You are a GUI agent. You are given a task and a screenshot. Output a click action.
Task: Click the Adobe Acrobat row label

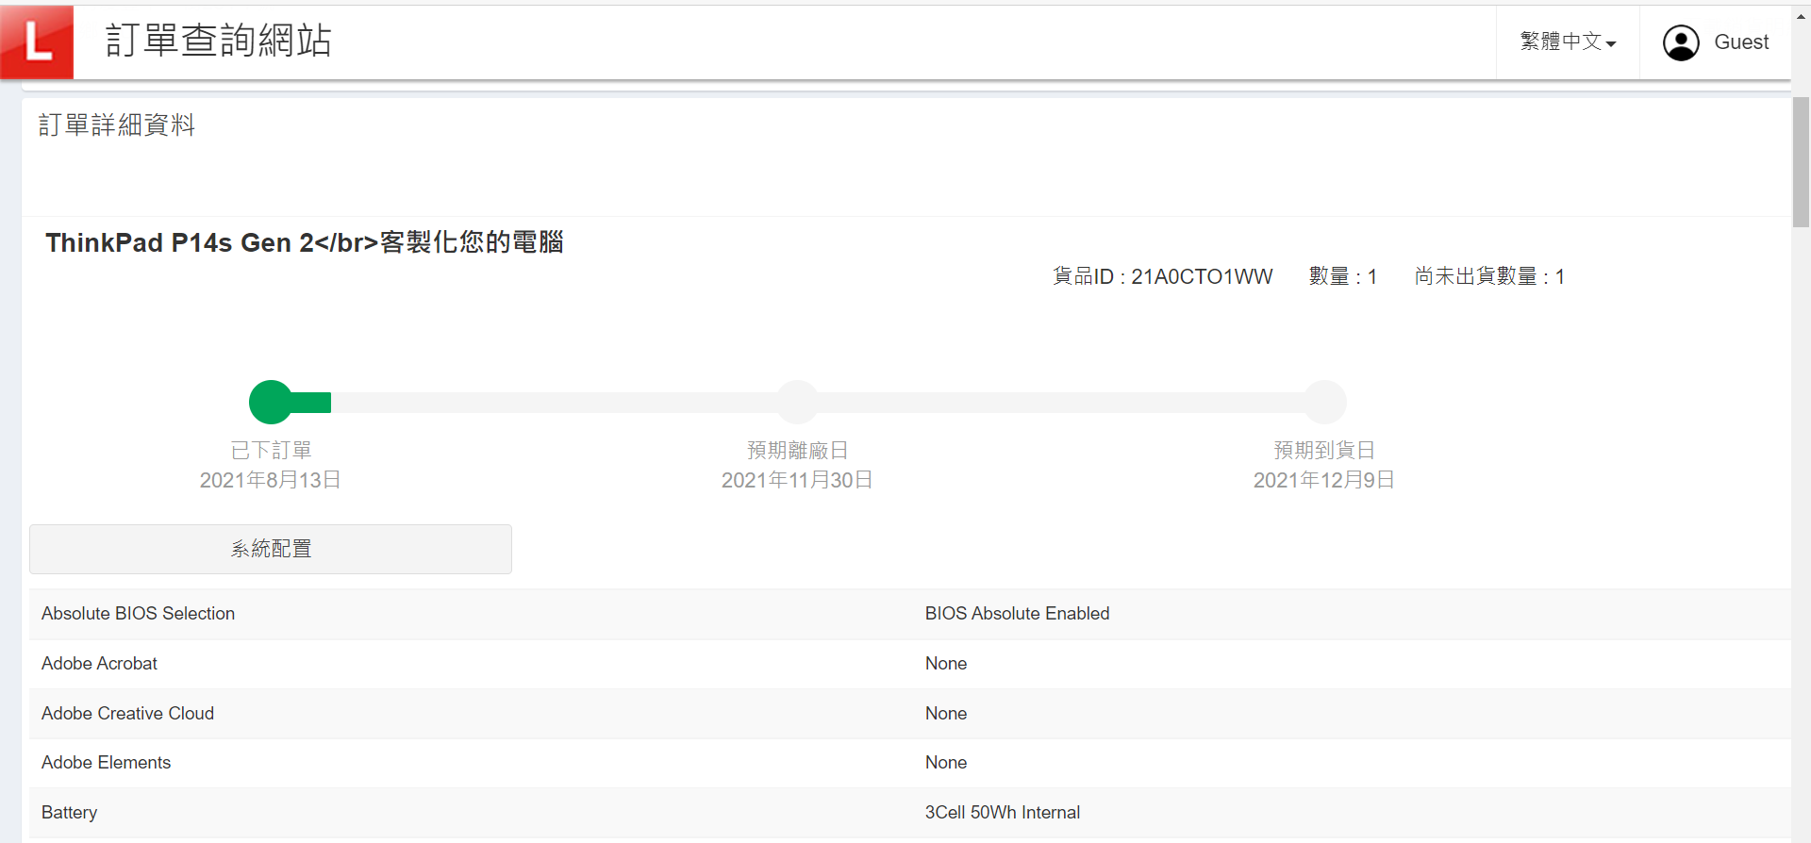click(x=99, y=664)
